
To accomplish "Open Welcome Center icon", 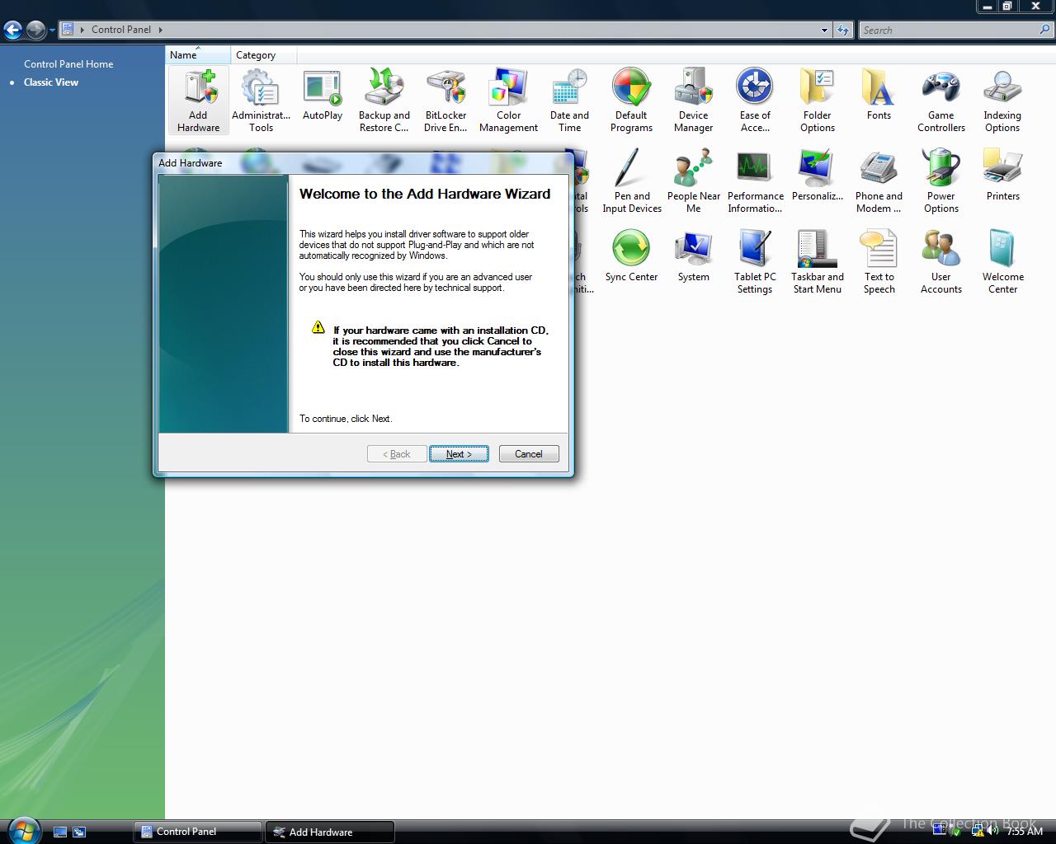I will tap(1002, 261).
